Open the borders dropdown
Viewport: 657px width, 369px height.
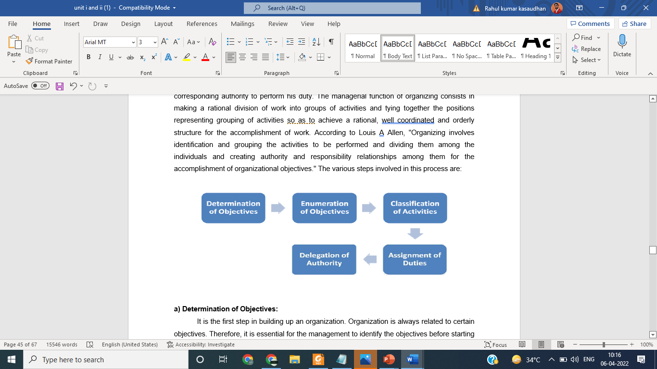point(329,57)
